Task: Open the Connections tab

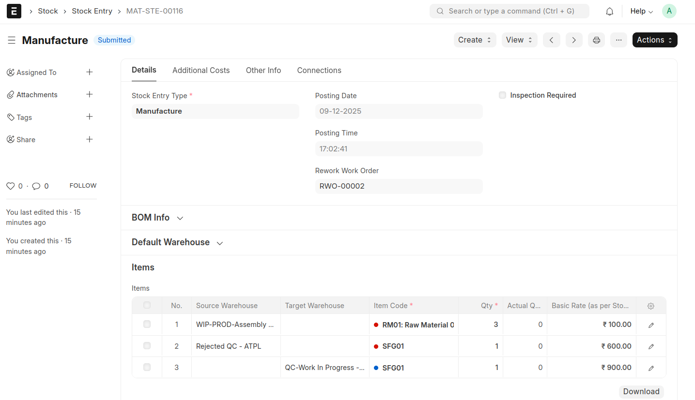Action: click(319, 70)
